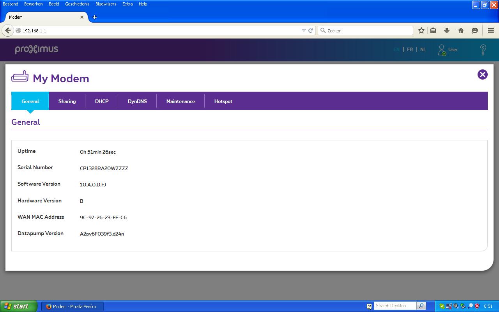Open the Firefox hamburger menu
This screenshot has height=312, width=499.
[491, 30]
